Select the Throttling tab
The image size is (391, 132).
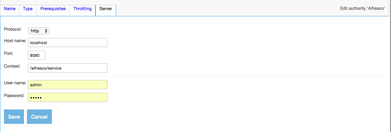(x=82, y=9)
